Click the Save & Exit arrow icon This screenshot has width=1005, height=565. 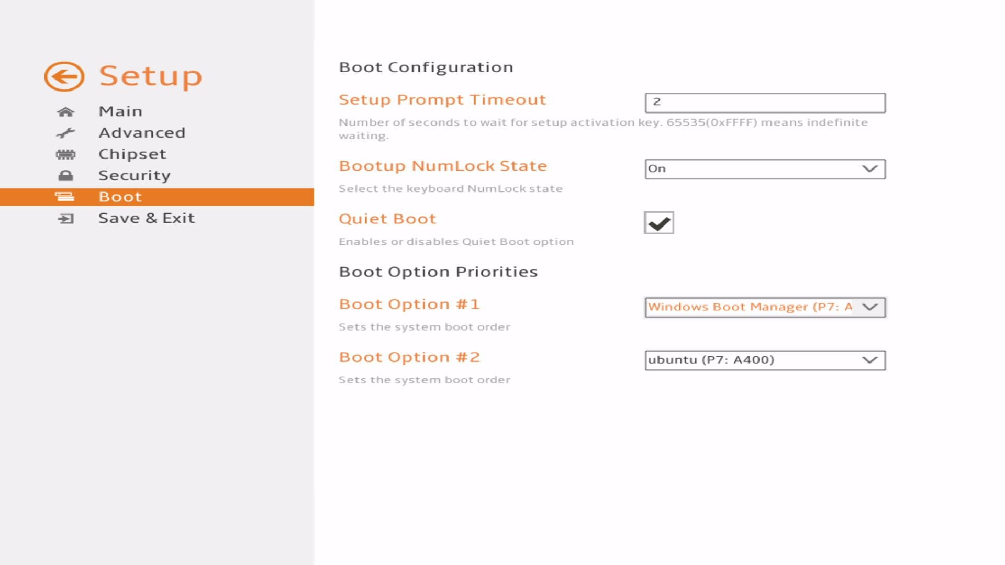pos(65,219)
